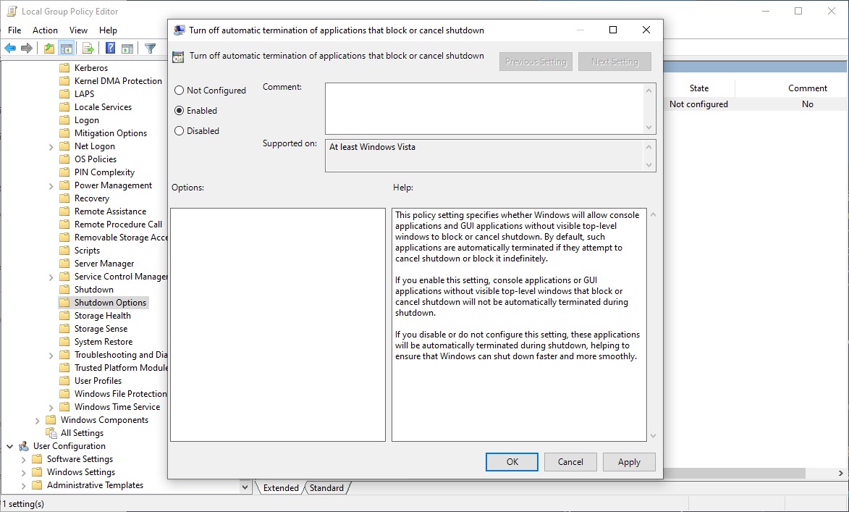
Task: Click the Kerberos folder icon
Action: tap(64, 68)
